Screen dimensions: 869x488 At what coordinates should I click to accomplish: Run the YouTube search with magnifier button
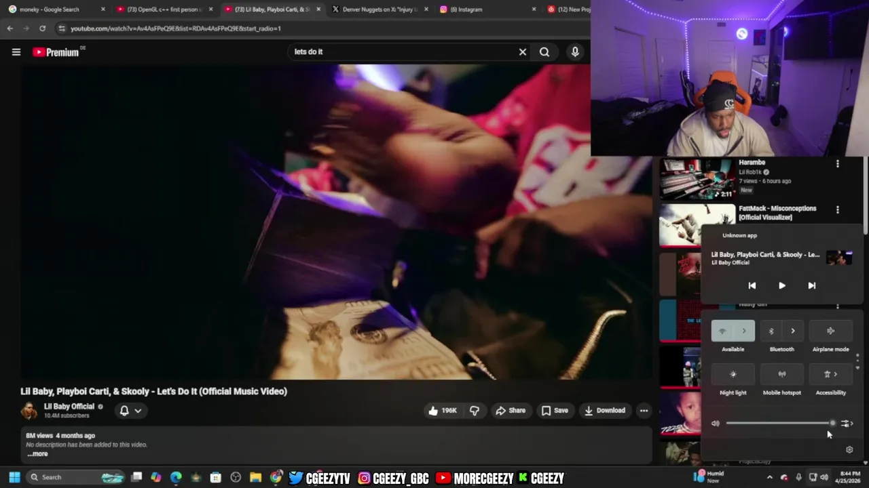544,52
